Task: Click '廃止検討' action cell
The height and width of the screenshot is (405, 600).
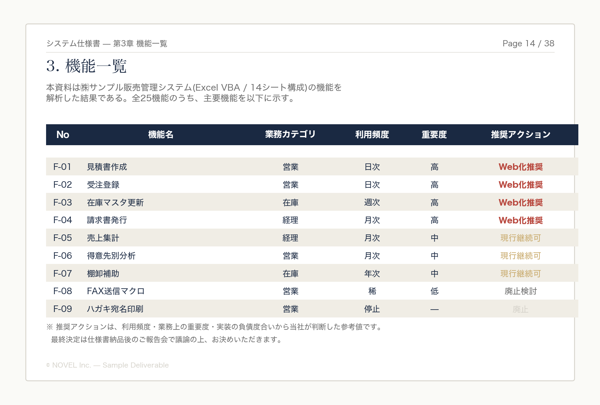Action: (521, 291)
